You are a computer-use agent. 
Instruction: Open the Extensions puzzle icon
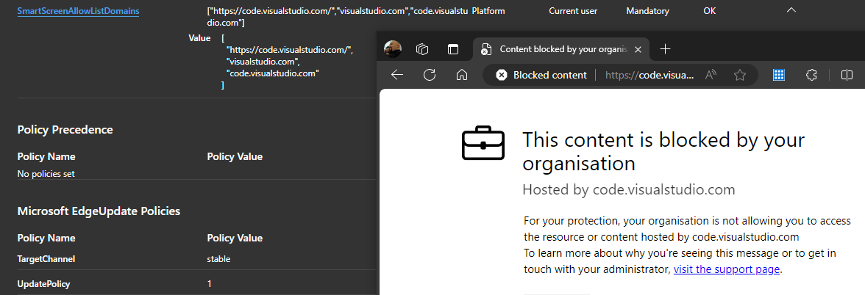point(811,75)
